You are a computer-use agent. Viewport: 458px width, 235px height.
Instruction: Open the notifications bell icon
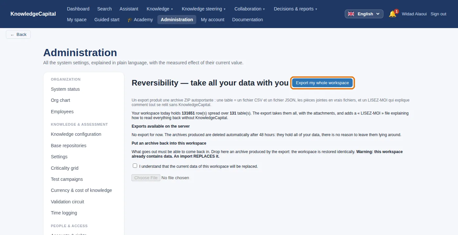point(393,14)
